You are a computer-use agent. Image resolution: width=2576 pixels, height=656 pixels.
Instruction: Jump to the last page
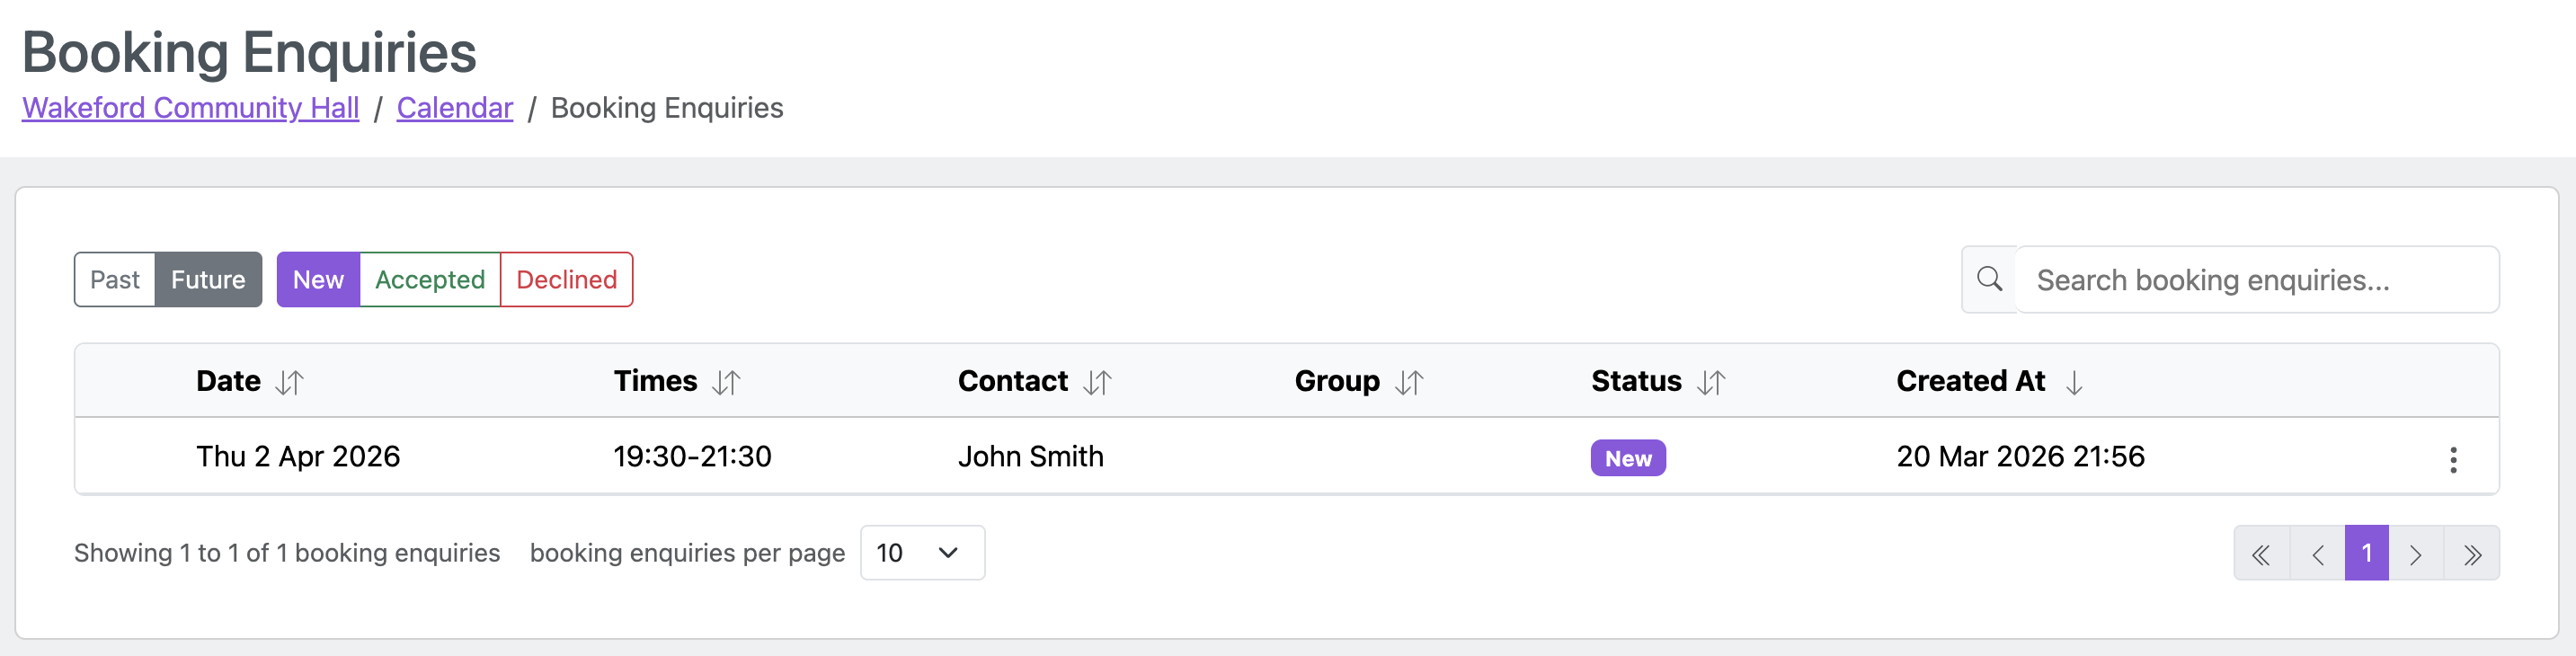tap(2472, 554)
